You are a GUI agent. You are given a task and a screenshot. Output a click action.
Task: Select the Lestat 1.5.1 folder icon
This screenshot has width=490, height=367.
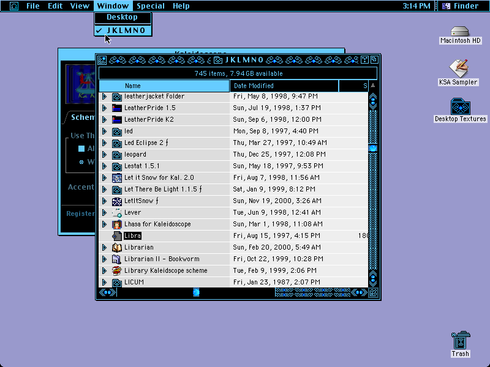116,166
